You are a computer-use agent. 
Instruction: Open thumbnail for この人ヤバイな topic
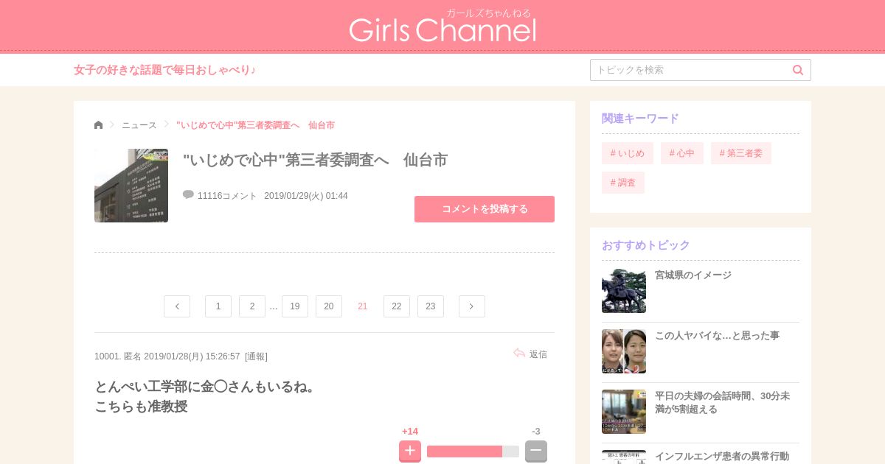(x=624, y=351)
